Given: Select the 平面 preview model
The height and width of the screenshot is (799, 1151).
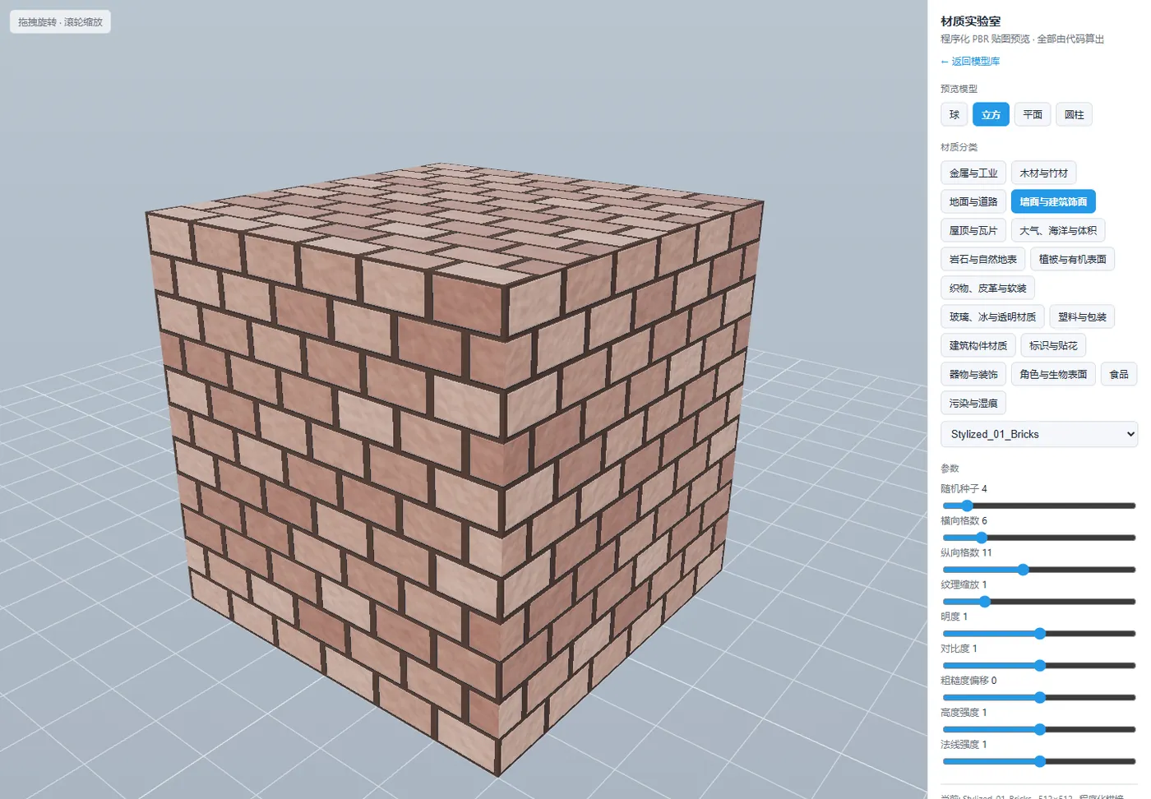Looking at the screenshot, I should [x=1033, y=114].
